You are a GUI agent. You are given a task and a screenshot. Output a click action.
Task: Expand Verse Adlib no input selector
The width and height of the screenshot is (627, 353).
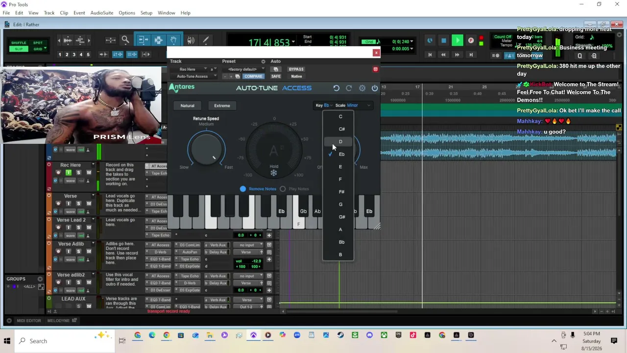coord(247,245)
